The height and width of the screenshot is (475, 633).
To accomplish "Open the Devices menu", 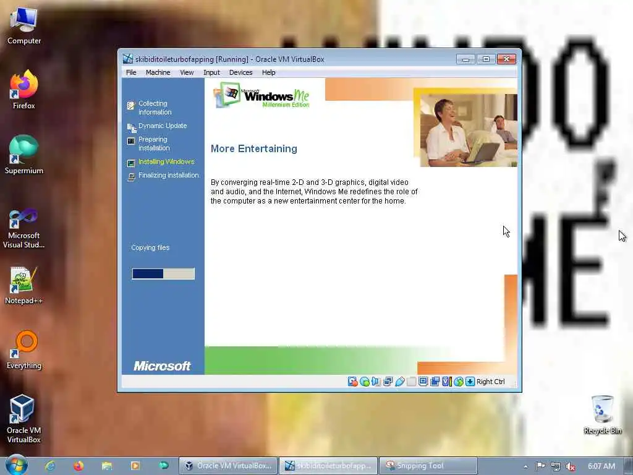I will 240,72.
